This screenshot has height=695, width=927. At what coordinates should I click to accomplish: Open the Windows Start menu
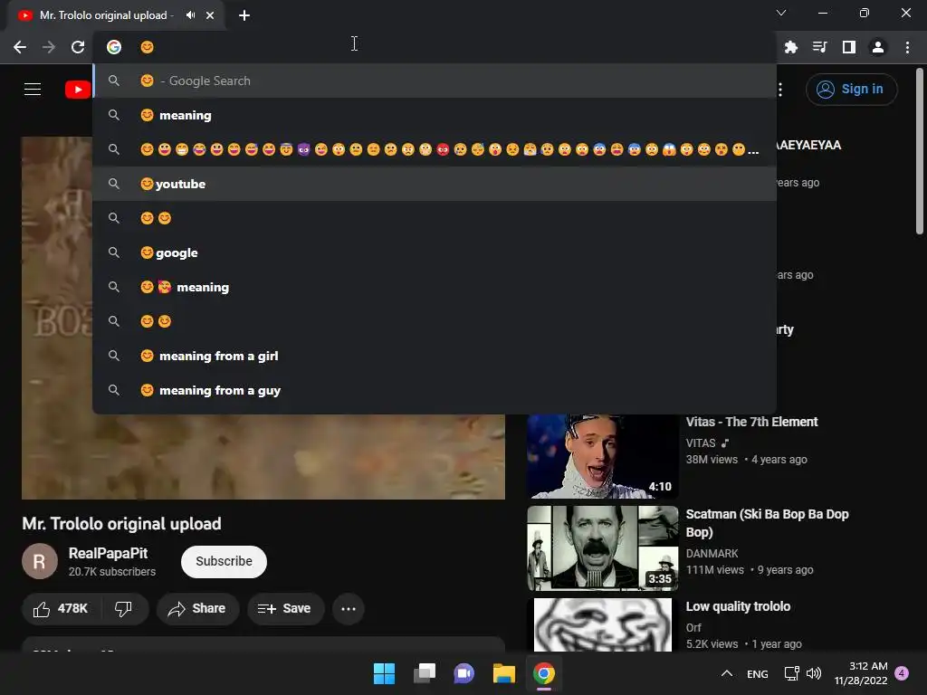[384, 673]
